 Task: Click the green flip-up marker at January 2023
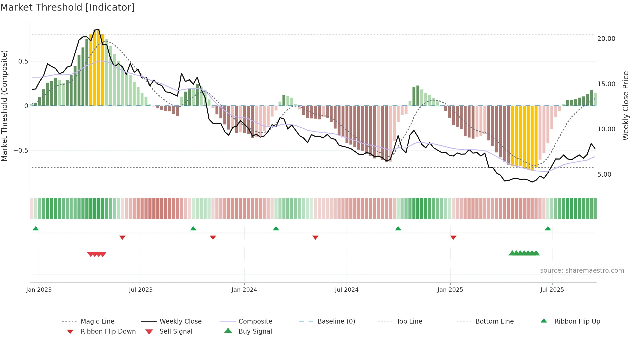(36, 228)
